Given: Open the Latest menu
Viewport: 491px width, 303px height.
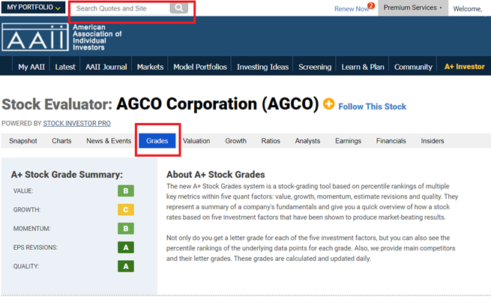Looking at the screenshot, I should [65, 67].
